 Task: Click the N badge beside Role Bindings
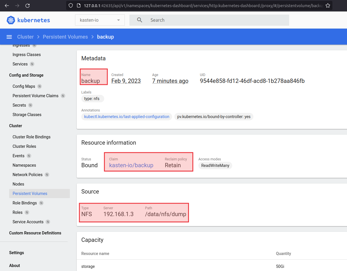[x=41, y=203]
